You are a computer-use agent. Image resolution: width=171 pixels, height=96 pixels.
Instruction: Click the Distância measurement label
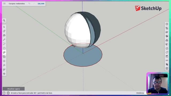[x=140, y=93]
